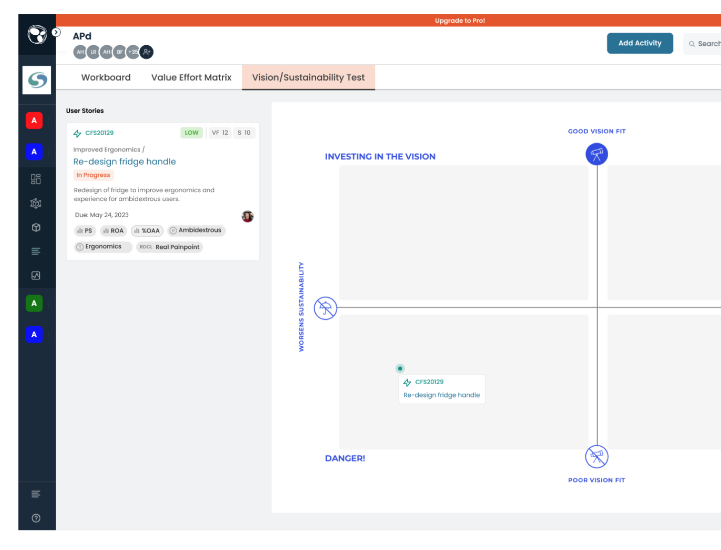Click the DANGER! quadrant label

[345, 459]
